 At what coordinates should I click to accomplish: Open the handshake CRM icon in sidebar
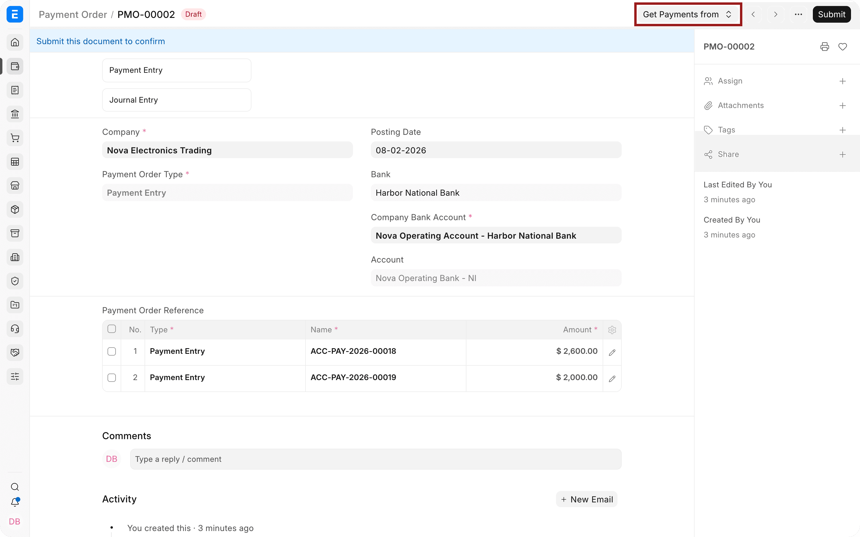(15, 353)
